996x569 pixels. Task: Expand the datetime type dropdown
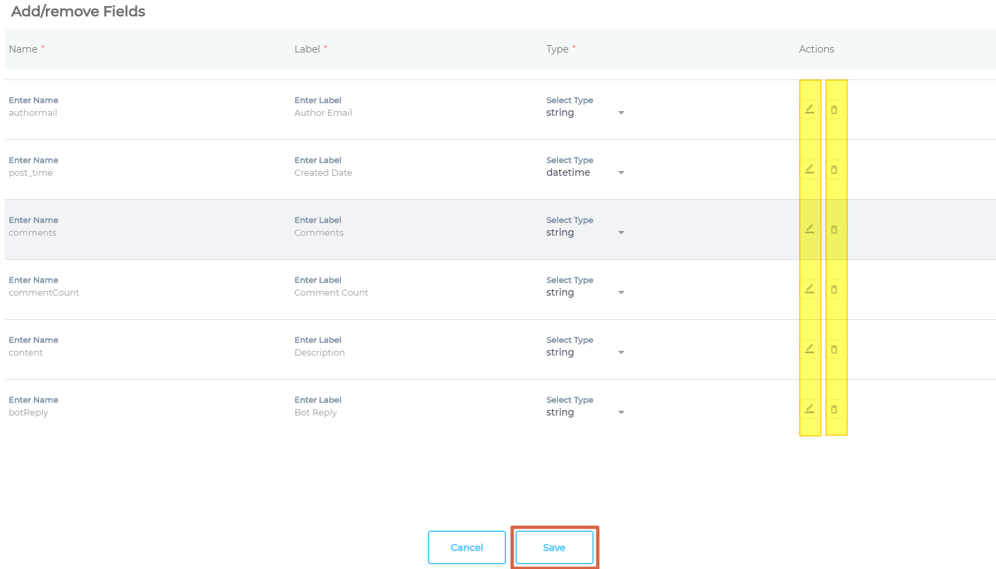(585, 173)
